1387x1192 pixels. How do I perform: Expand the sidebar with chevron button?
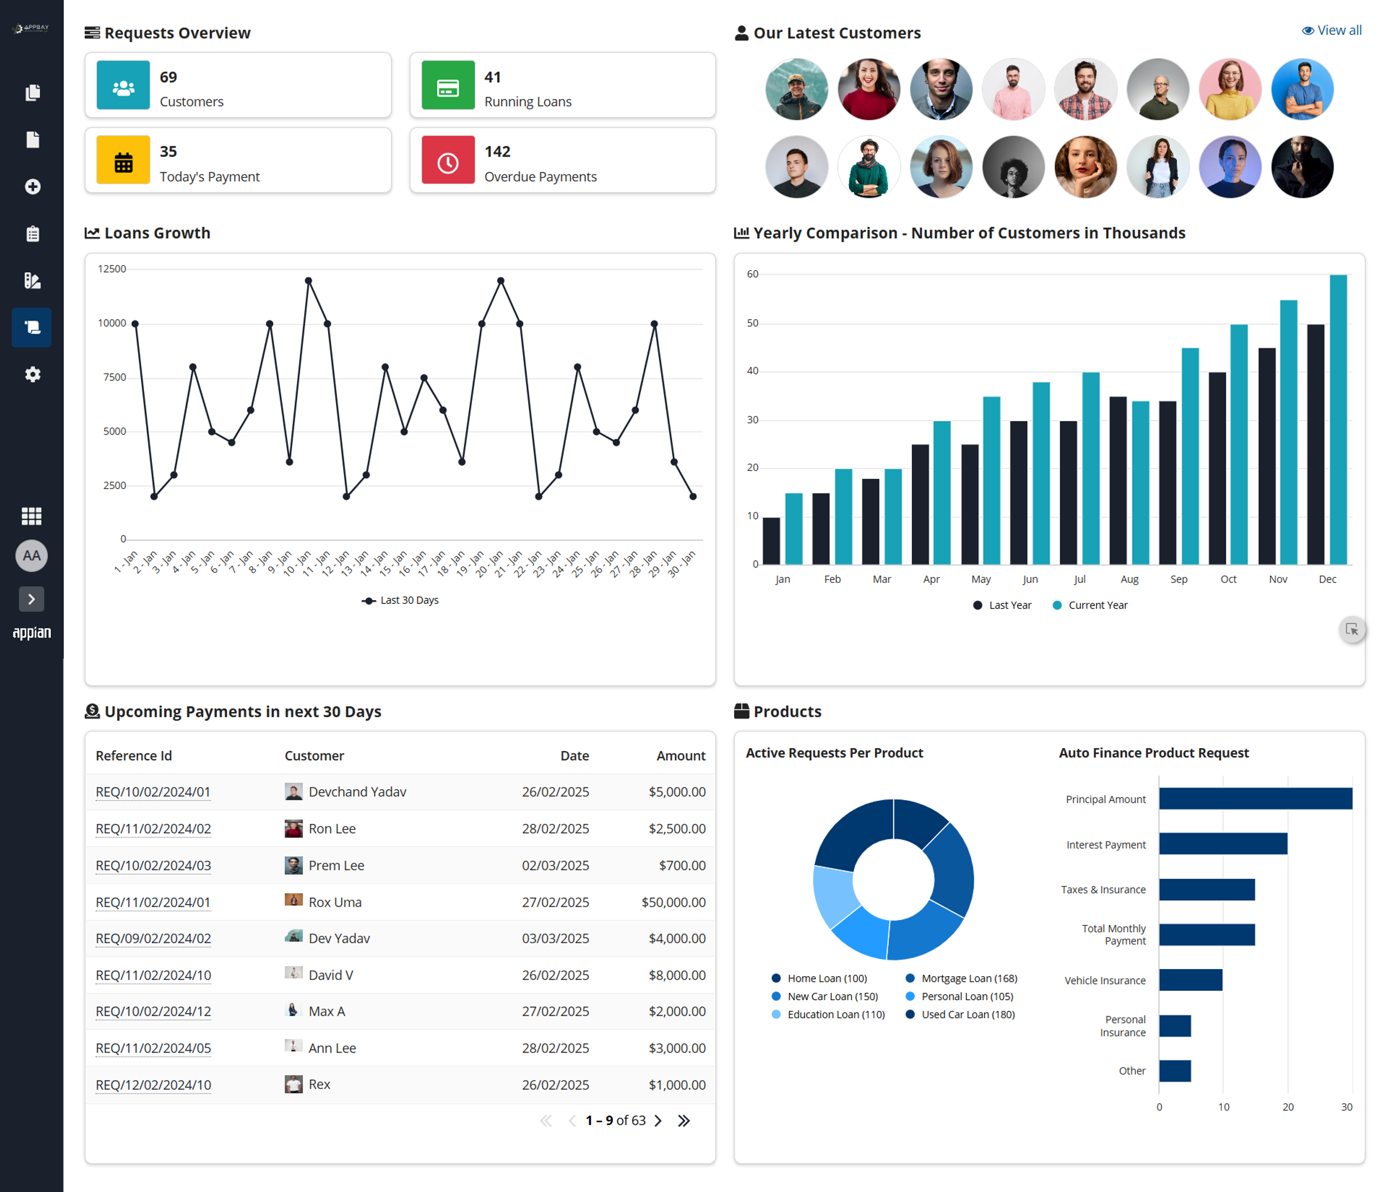click(31, 599)
